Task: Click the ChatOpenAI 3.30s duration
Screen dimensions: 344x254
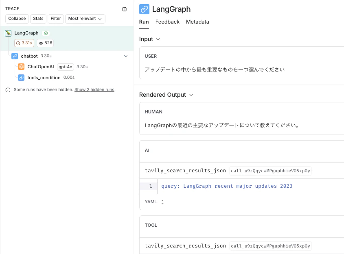Action: pos(82,67)
